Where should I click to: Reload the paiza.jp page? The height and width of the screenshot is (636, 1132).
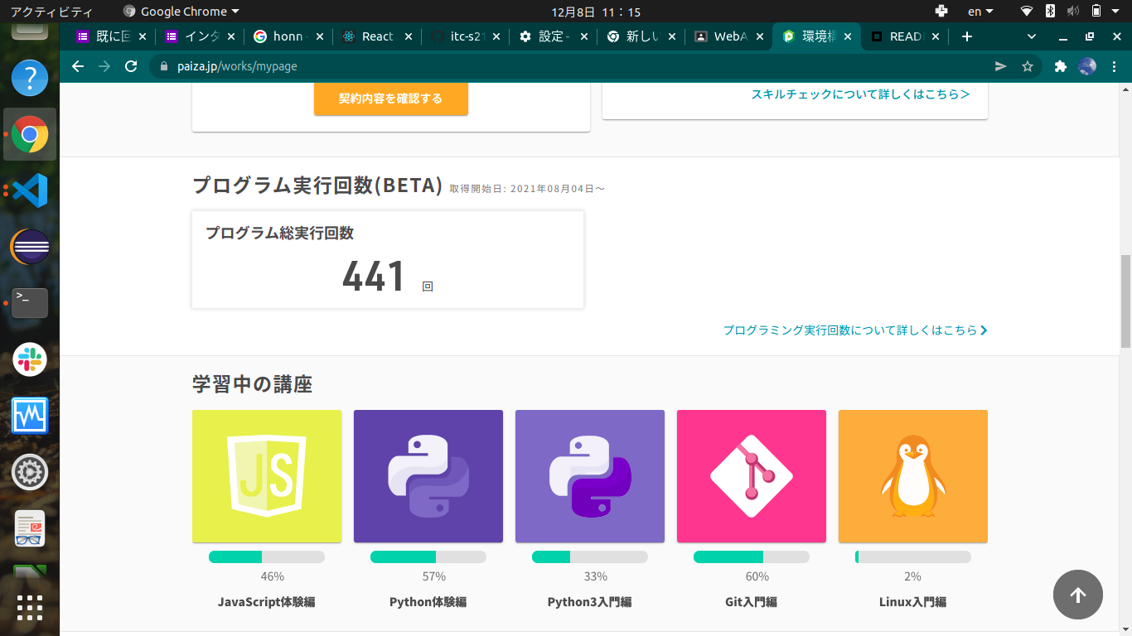click(x=130, y=66)
